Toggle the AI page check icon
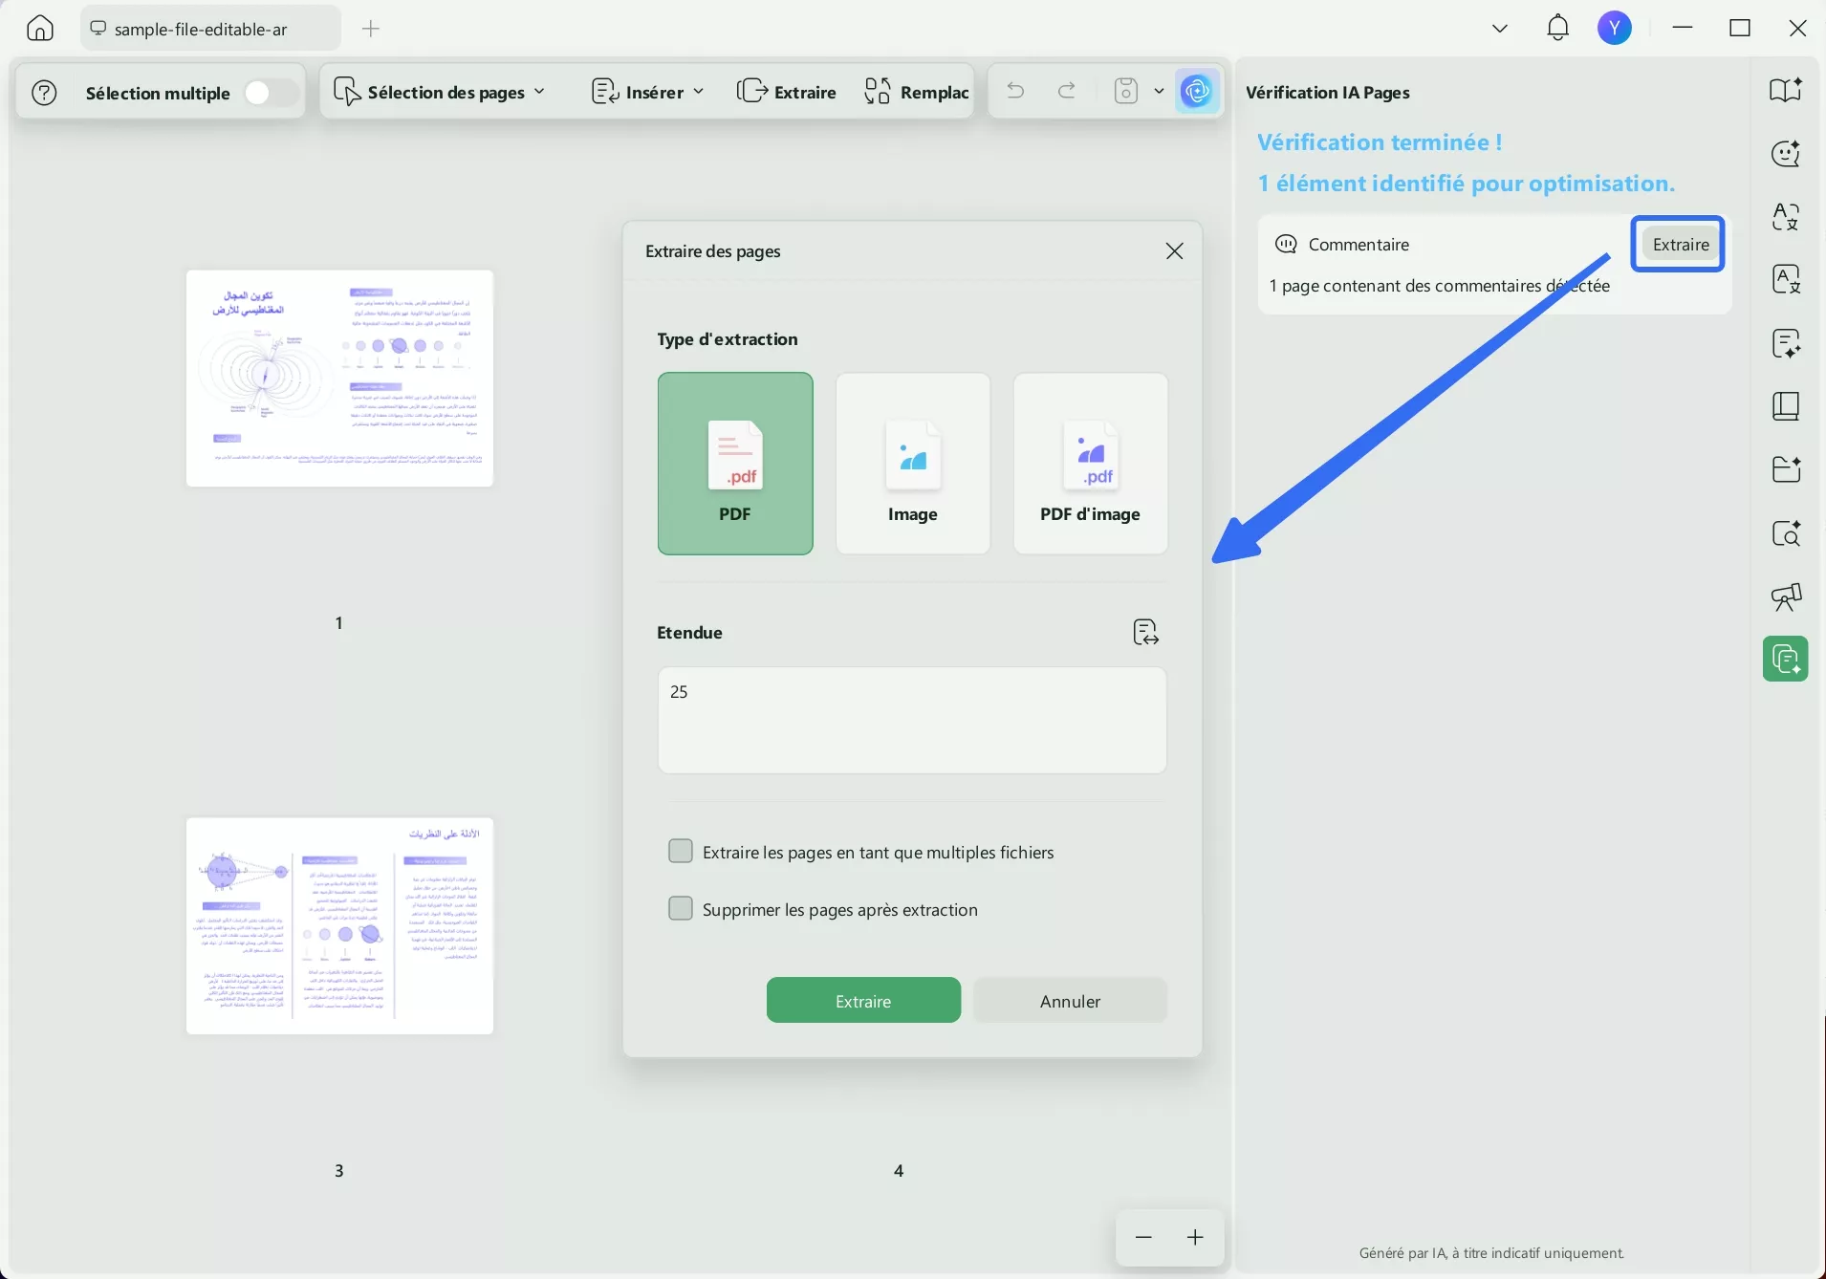Screen dimensions: 1826x1279 click(1197, 92)
